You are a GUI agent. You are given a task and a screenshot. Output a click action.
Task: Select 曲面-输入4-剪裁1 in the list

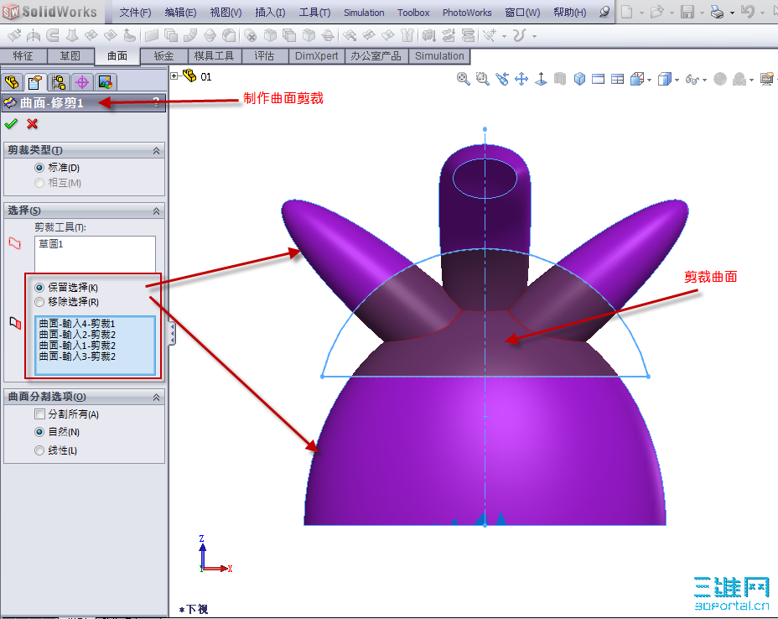coord(77,324)
